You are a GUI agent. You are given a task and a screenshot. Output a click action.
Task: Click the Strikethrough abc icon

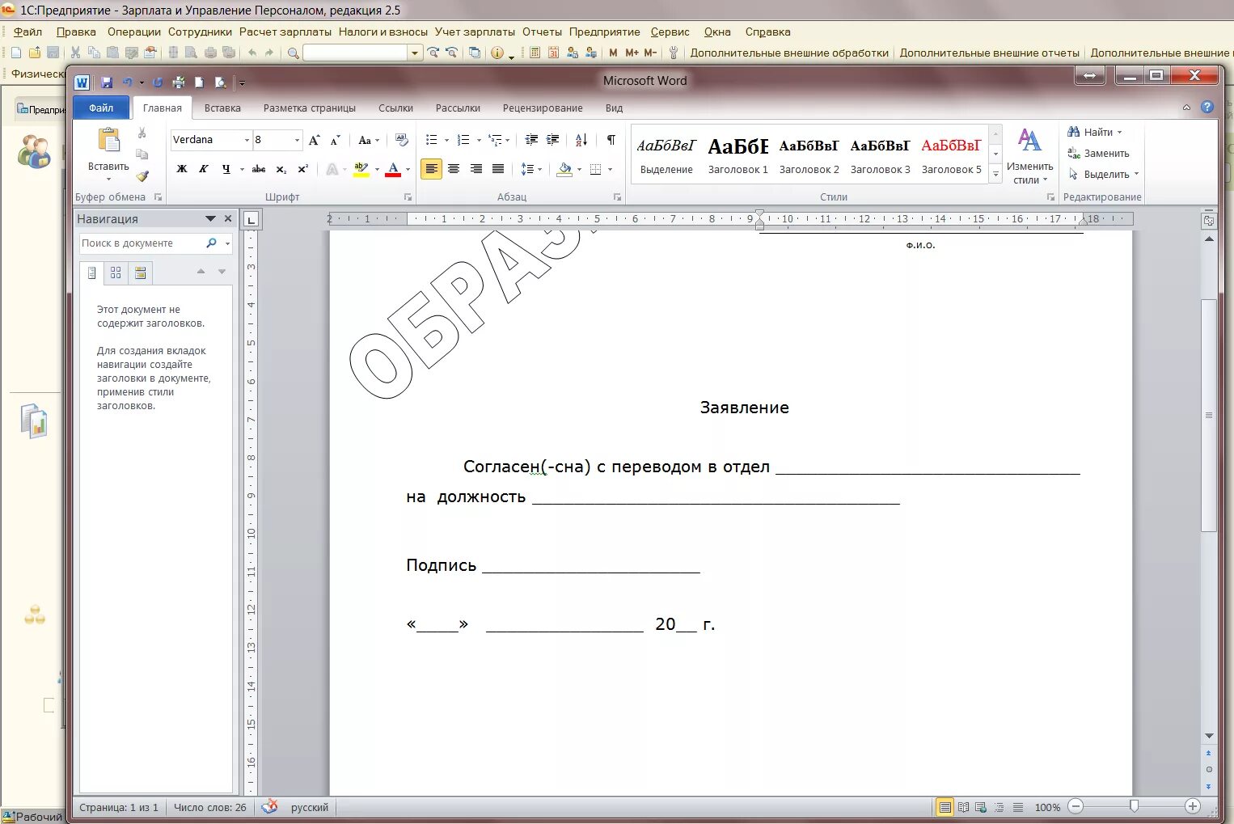click(x=259, y=169)
